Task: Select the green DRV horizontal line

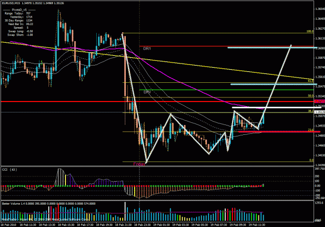Action: [x=226, y=90]
